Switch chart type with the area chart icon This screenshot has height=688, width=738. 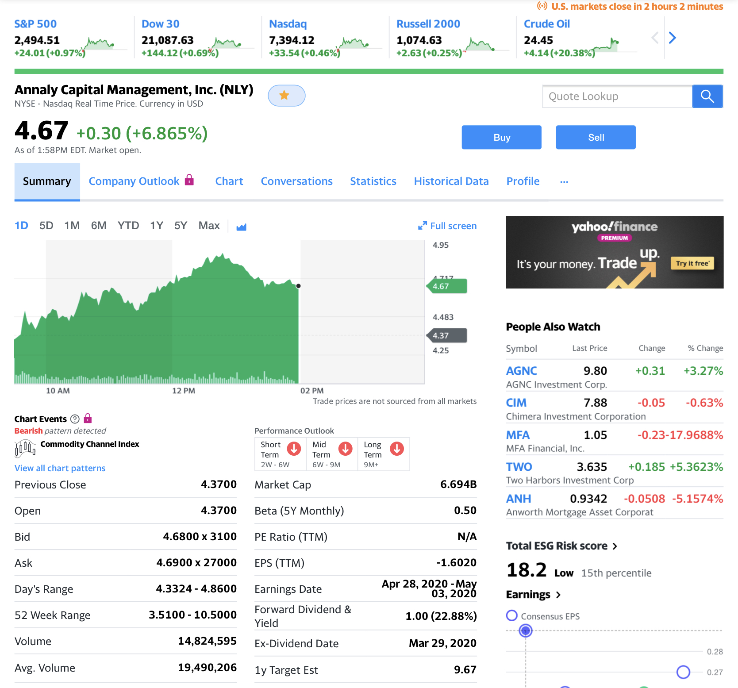click(x=241, y=227)
